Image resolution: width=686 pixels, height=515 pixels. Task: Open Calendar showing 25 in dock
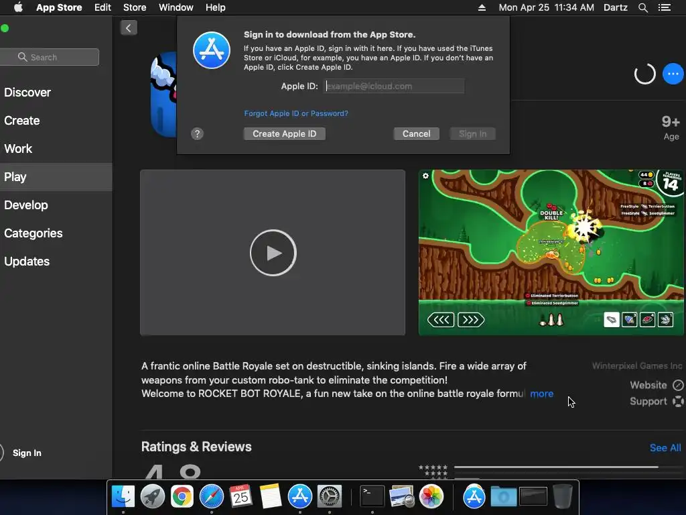click(241, 497)
